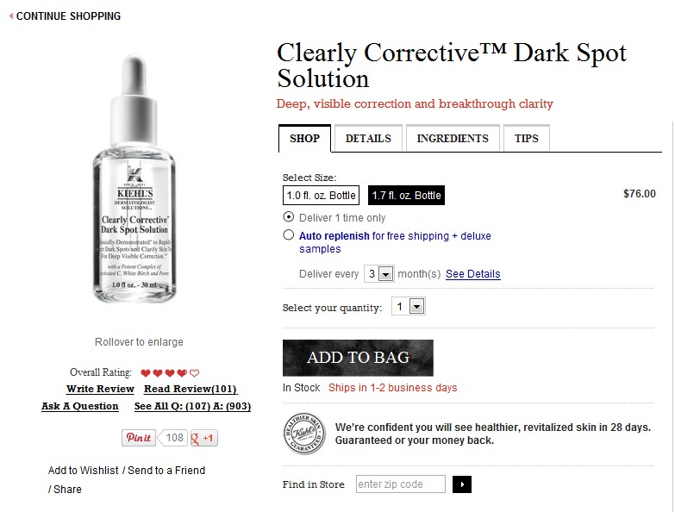
Task: Switch to the Details tab
Action: pyautogui.click(x=368, y=139)
